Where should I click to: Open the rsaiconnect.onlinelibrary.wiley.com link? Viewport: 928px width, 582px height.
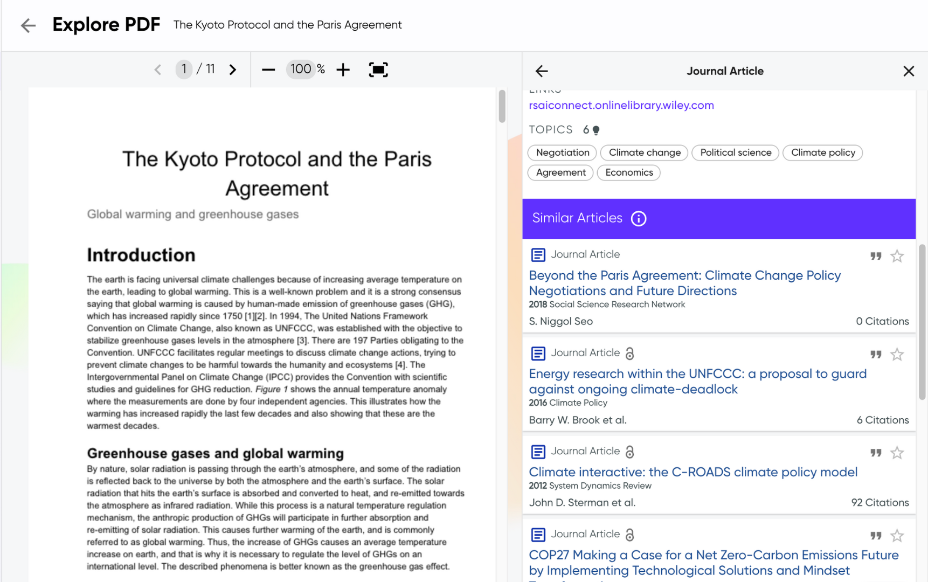pyautogui.click(x=621, y=106)
